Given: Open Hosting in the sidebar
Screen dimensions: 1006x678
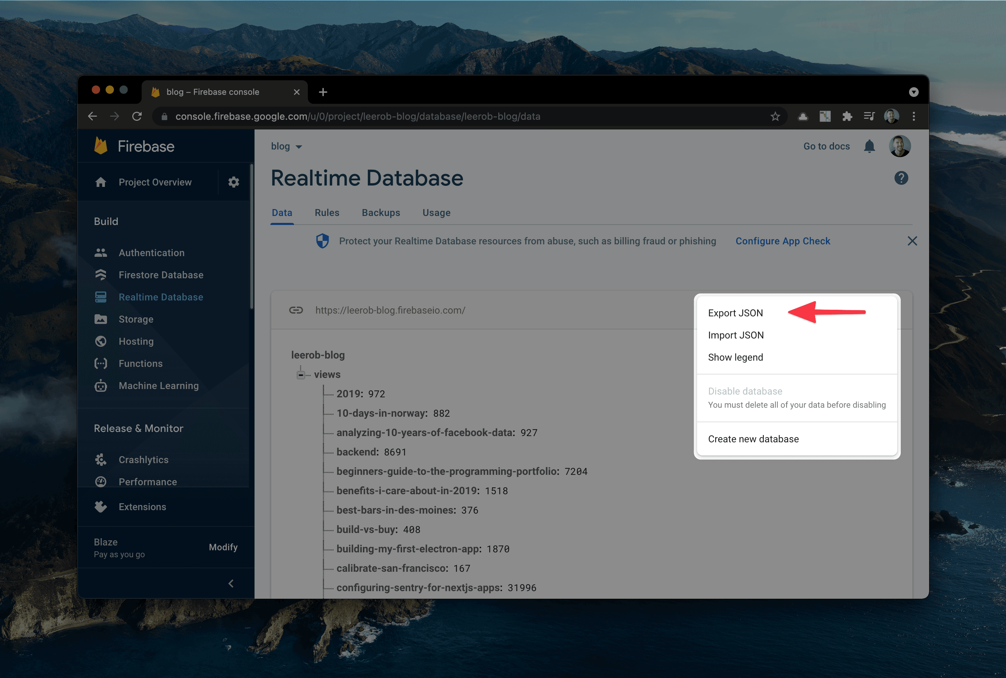Looking at the screenshot, I should [x=136, y=341].
